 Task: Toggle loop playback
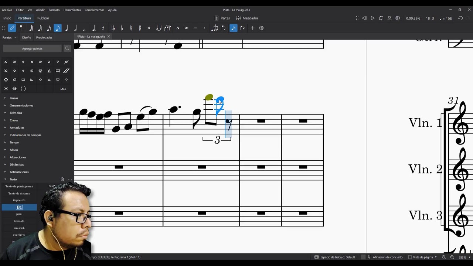coord(381,18)
